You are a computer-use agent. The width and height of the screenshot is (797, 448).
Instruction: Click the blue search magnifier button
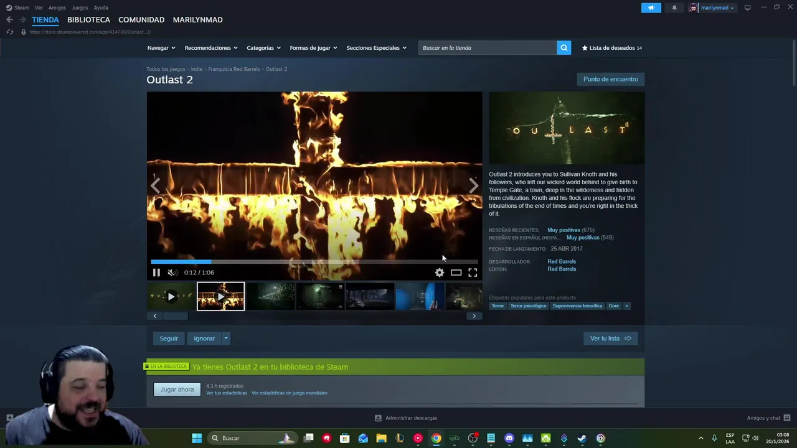pos(564,48)
